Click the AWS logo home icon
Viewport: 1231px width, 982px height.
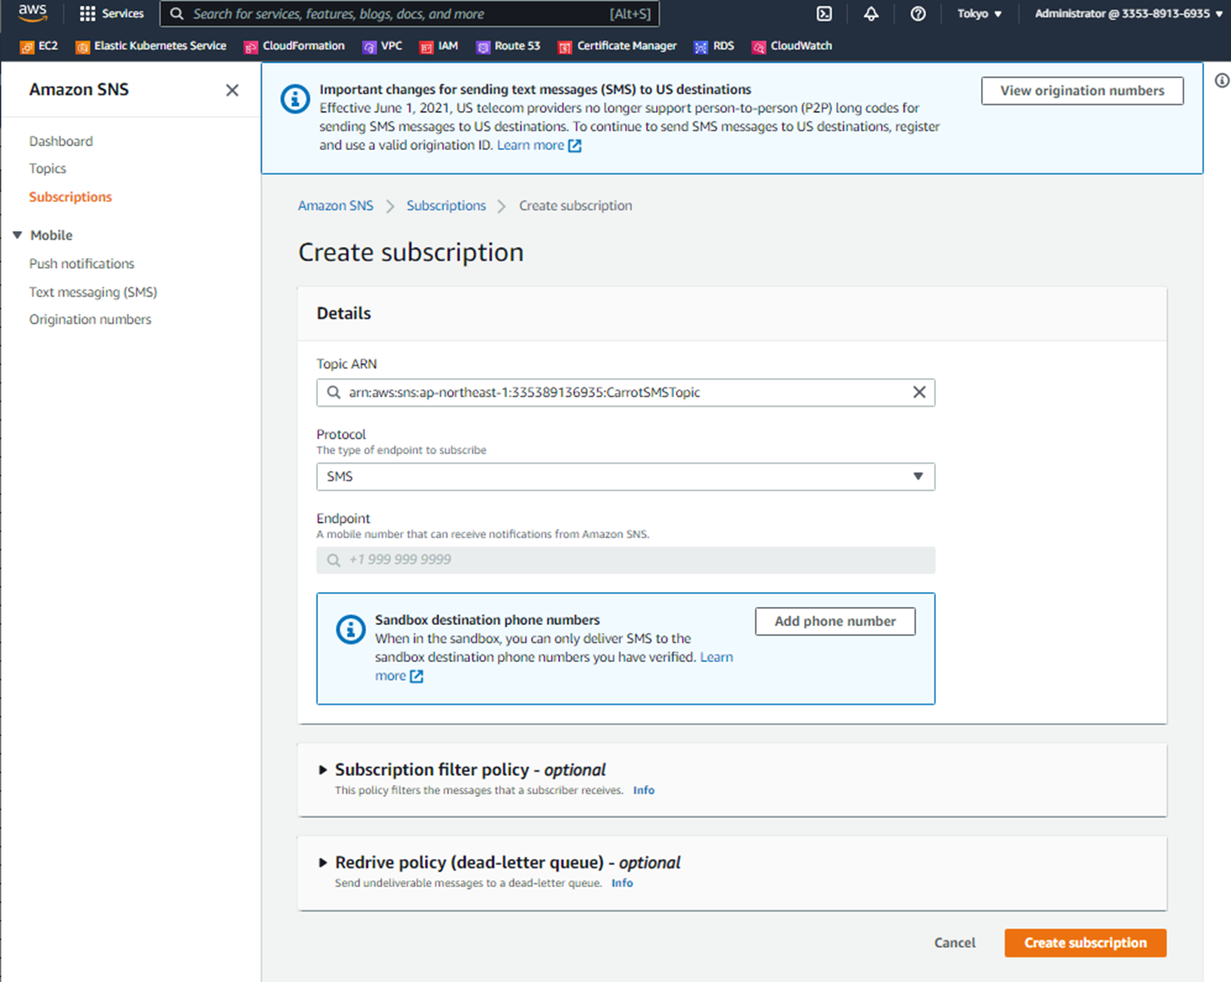click(32, 13)
